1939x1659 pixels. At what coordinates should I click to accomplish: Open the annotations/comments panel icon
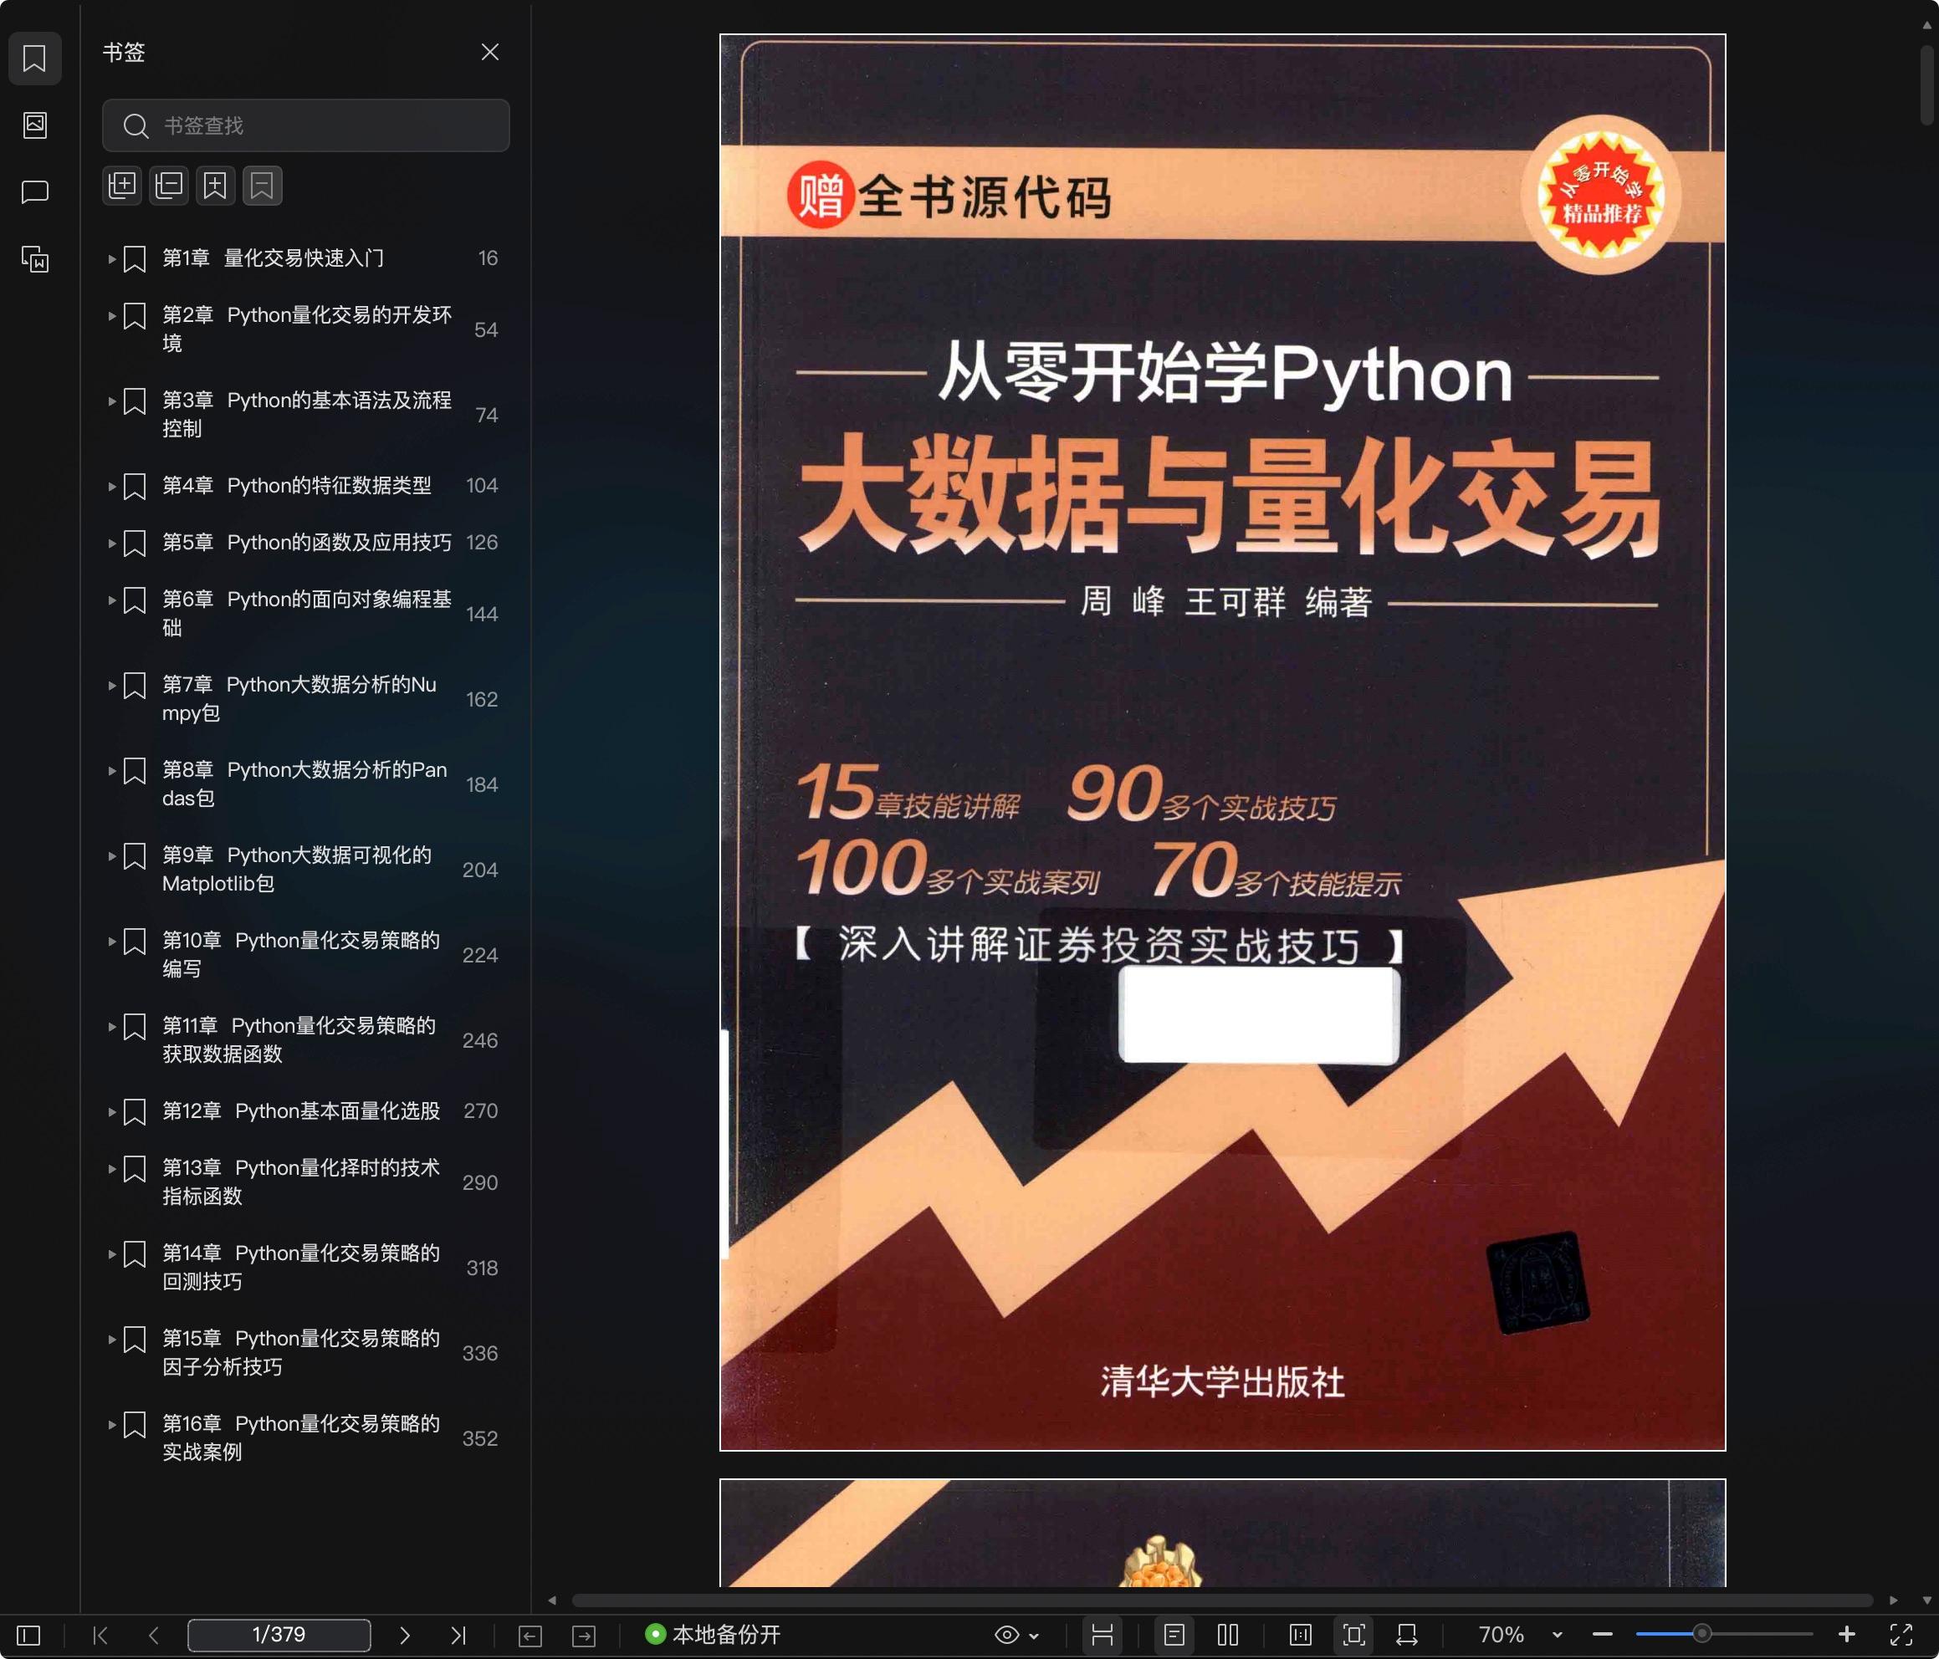coord(34,191)
